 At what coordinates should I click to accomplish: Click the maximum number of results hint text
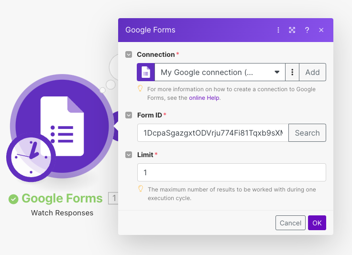point(231,194)
